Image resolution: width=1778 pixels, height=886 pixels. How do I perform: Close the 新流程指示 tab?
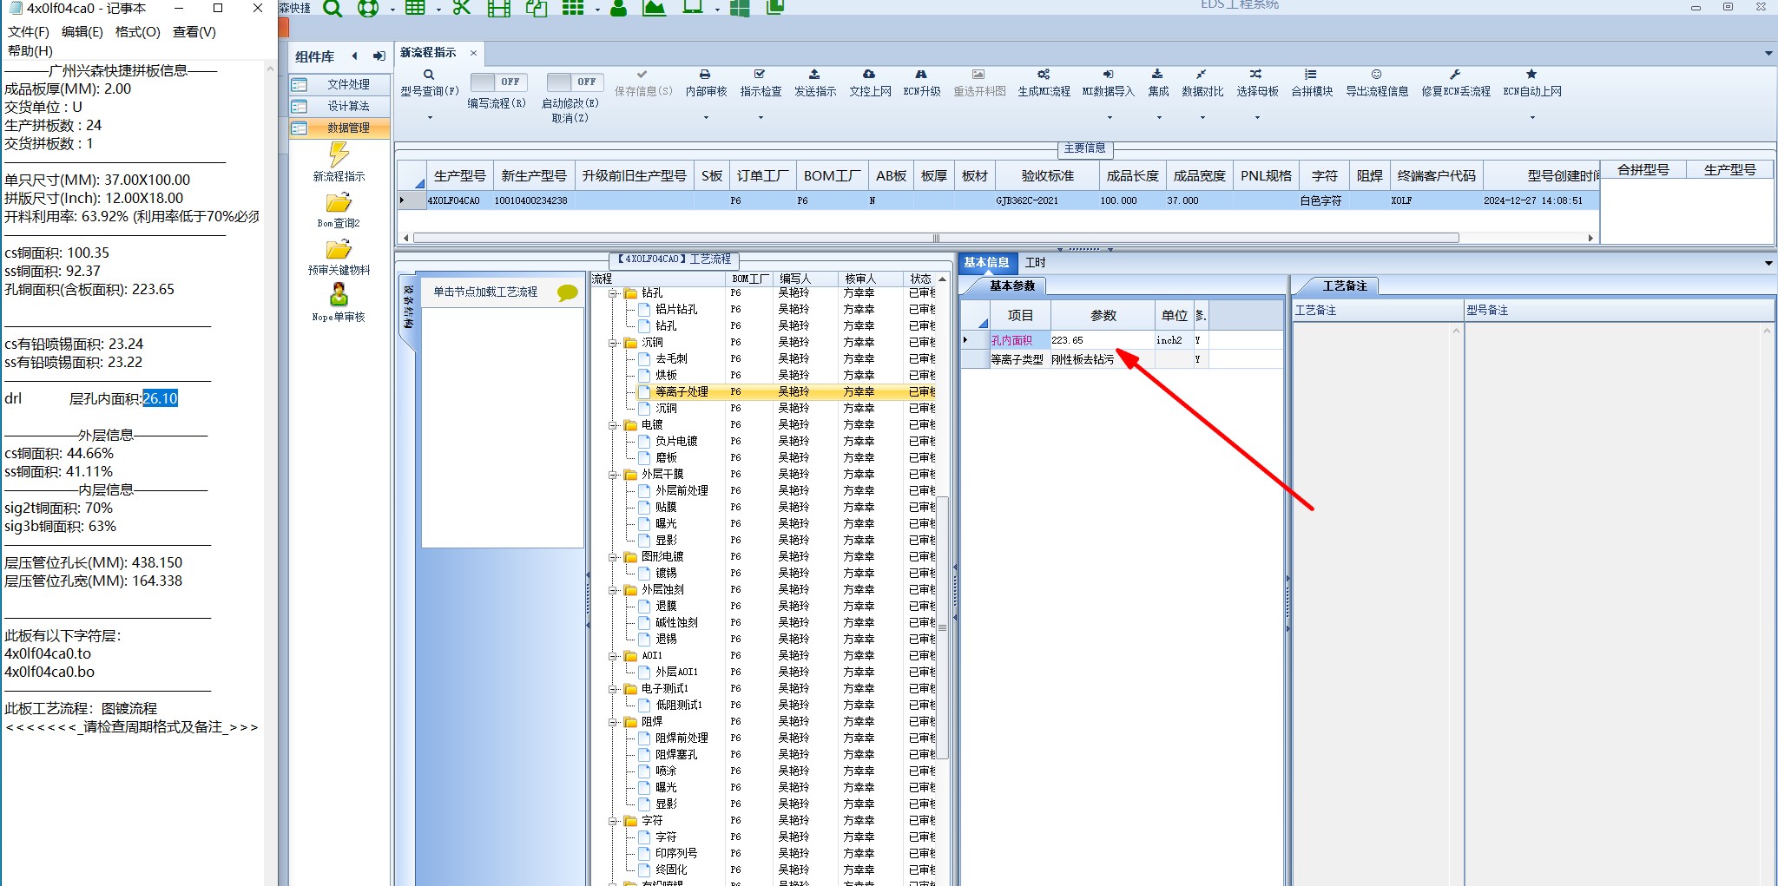[x=473, y=53]
